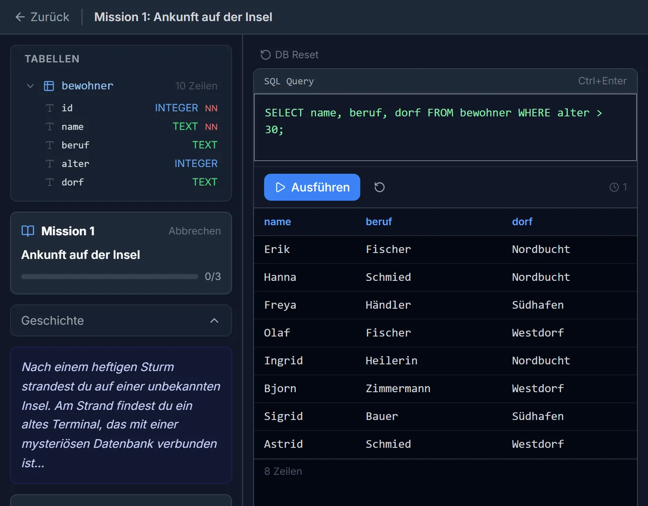648x506 pixels.
Task: Click the dorf field in schema
Action: pos(73,182)
